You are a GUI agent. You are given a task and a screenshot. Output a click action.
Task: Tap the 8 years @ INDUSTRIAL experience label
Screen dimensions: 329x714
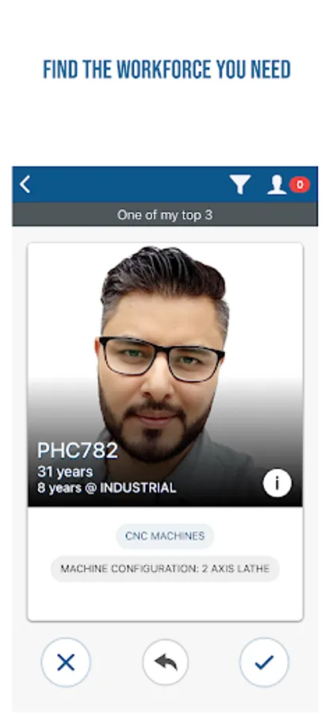click(x=106, y=488)
